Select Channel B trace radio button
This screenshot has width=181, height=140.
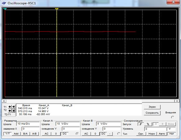(x=118, y=134)
